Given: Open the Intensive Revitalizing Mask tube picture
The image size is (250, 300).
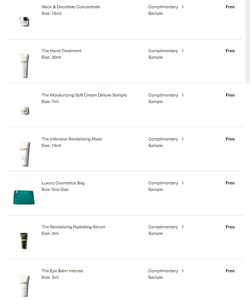Looking at the screenshot, I should tap(24, 154).
